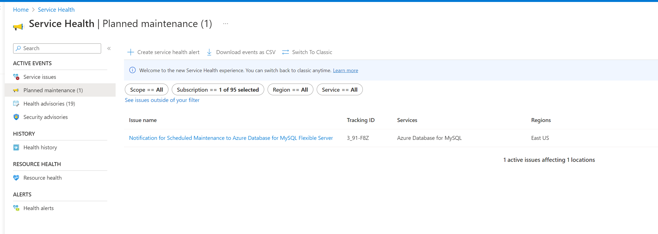Click the Azure Database for MySQL cell

point(429,138)
